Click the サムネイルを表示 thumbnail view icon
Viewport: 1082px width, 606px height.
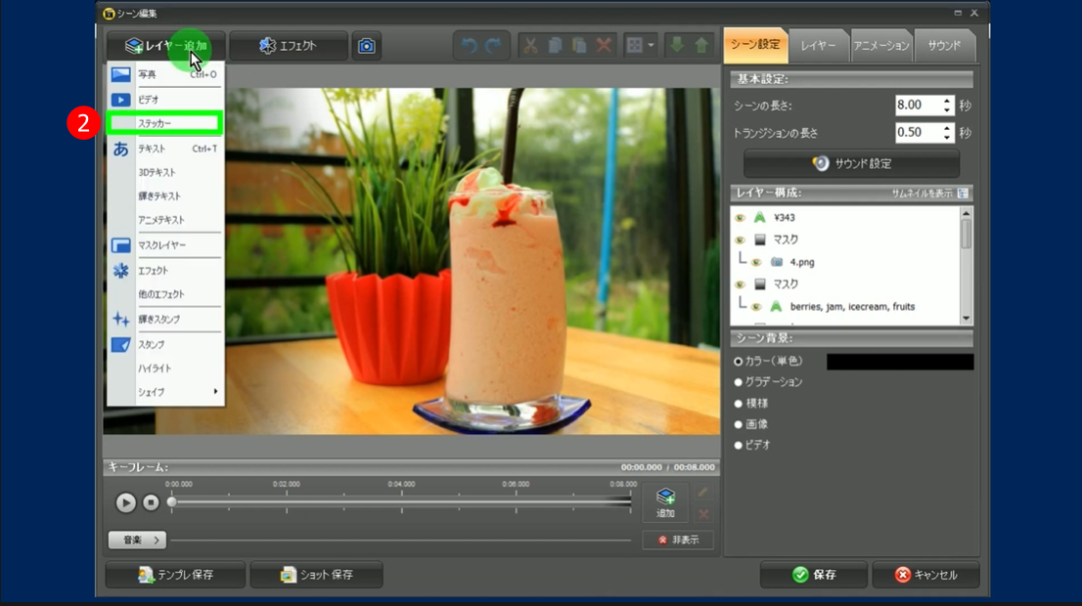[964, 194]
